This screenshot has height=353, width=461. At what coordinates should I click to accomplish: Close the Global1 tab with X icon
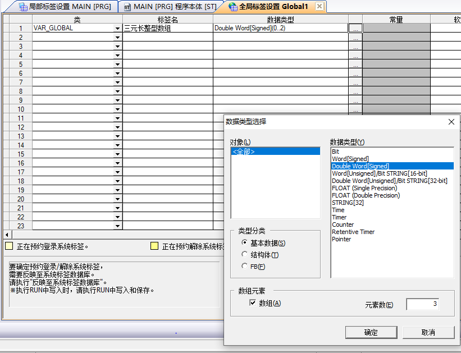pos(319,6)
